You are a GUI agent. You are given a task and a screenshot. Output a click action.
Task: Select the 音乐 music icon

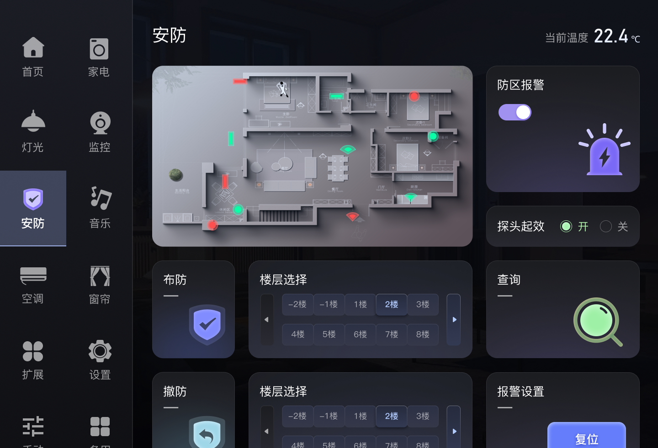click(101, 198)
